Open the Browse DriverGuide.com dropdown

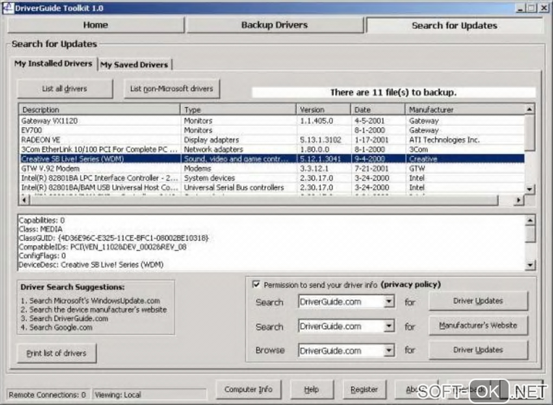pyautogui.click(x=389, y=350)
